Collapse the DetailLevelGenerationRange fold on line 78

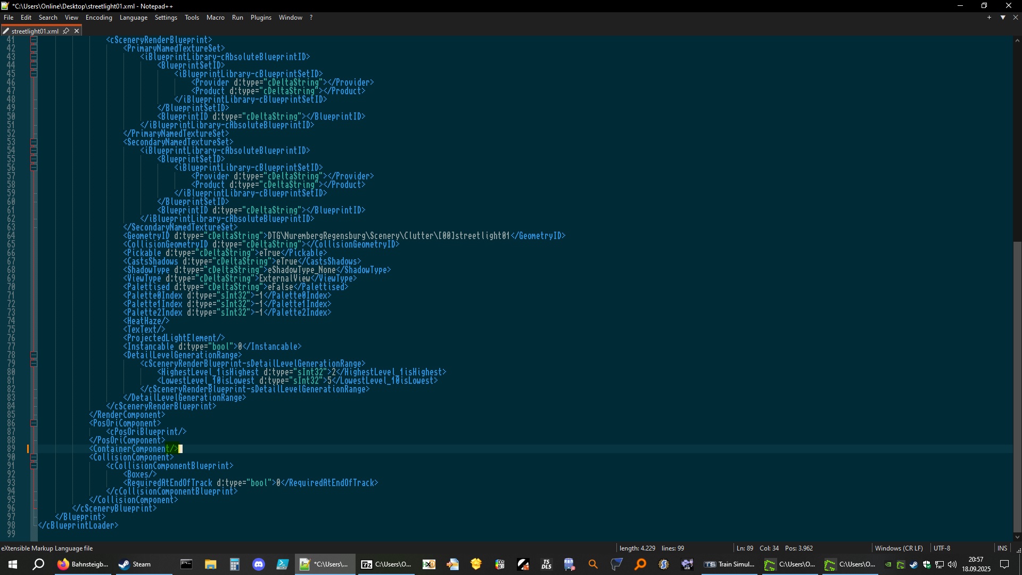[34, 355]
